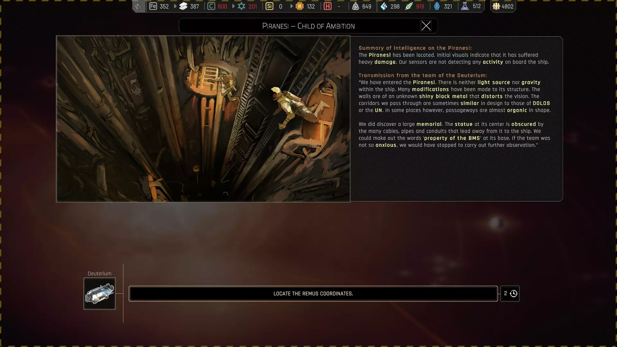
Task: Click the electronics chip resource icon
Action: tap(300, 6)
